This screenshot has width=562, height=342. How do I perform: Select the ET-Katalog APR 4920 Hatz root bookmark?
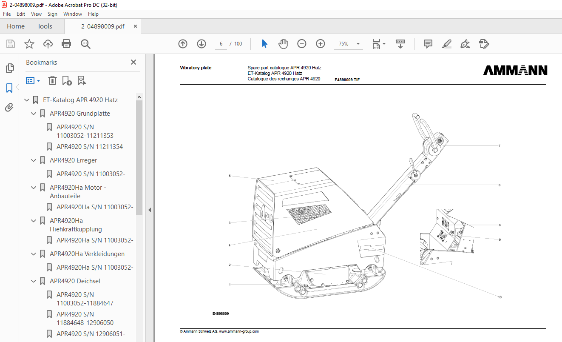pyautogui.click(x=80, y=100)
